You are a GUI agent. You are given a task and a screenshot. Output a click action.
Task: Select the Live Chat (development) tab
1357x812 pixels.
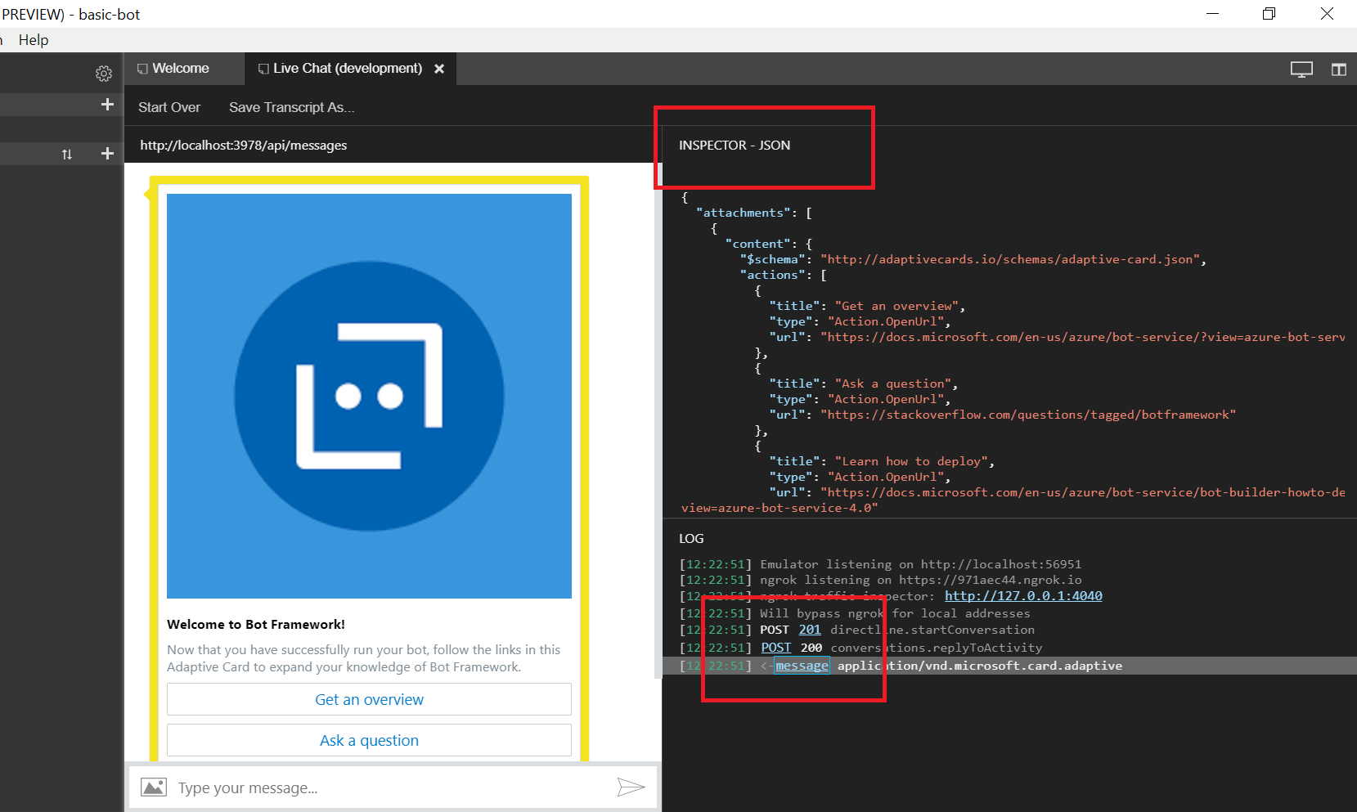[x=347, y=69]
